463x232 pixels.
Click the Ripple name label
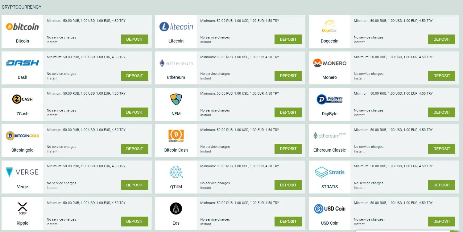(23, 223)
